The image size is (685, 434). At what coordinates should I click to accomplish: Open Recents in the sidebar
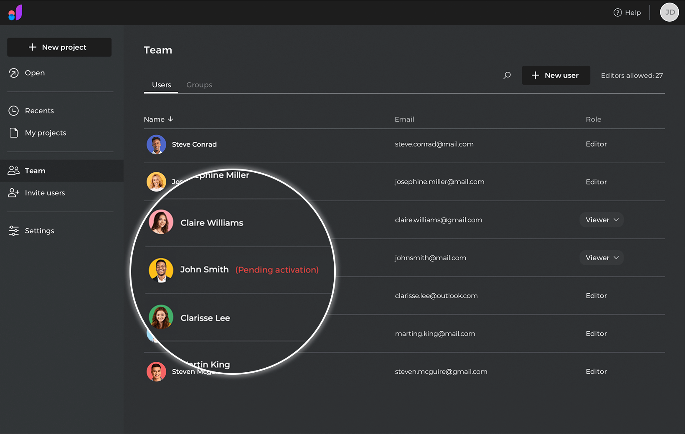tap(39, 111)
